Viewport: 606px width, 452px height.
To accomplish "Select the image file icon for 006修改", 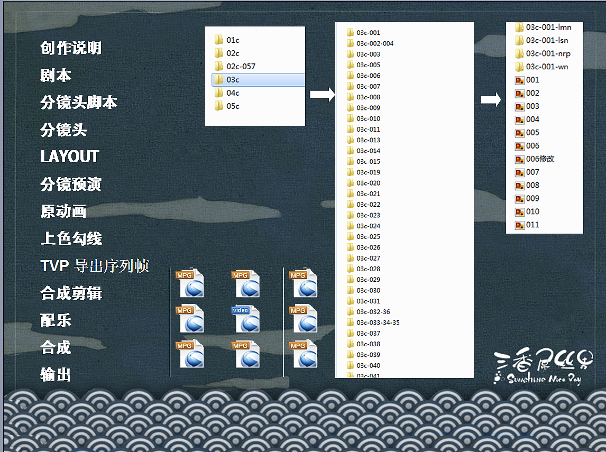I will coord(520,159).
